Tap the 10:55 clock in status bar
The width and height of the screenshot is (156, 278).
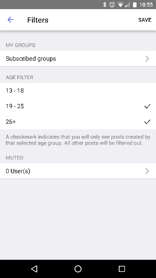146,5
